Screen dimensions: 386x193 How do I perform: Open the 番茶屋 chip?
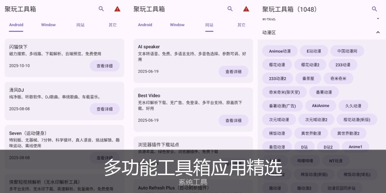click(x=308, y=79)
